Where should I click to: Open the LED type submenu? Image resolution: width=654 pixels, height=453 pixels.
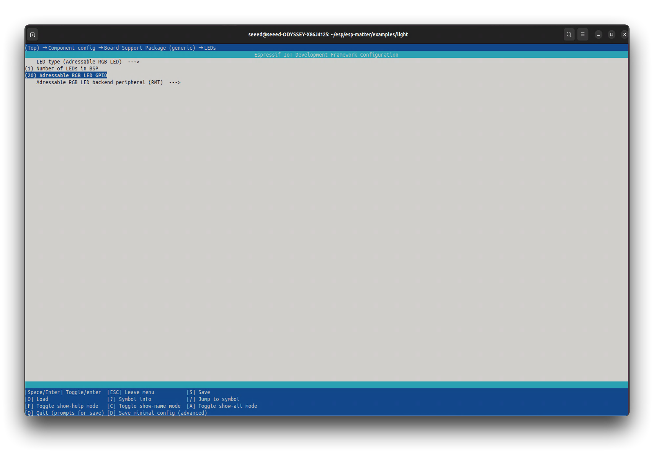88,62
